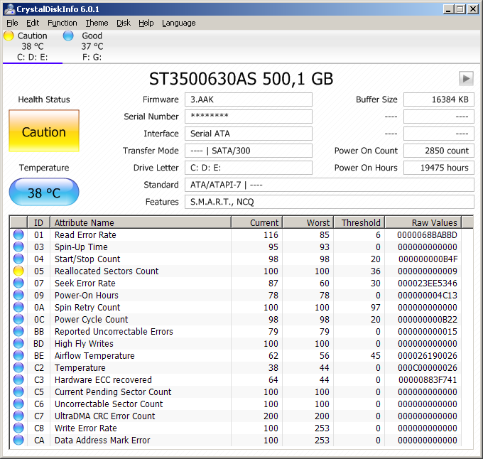This screenshot has height=459, width=483.
Task: Click status orb for Uncorrectable Sector Count
Action: [x=18, y=404]
